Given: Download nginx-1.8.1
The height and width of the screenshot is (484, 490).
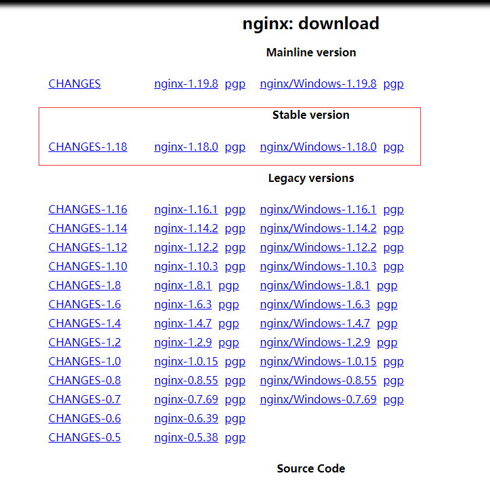Looking at the screenshot, I should [183, 285].
